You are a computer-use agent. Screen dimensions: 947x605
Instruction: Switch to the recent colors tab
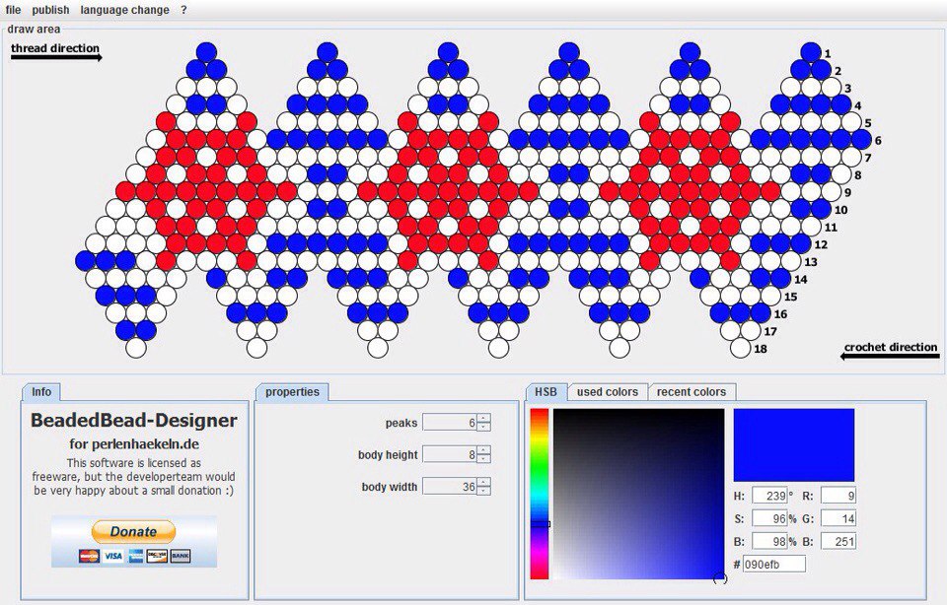[692, 392]
